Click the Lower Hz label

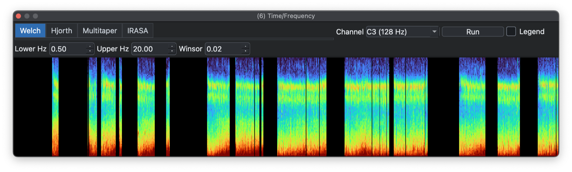pos(31,49)
